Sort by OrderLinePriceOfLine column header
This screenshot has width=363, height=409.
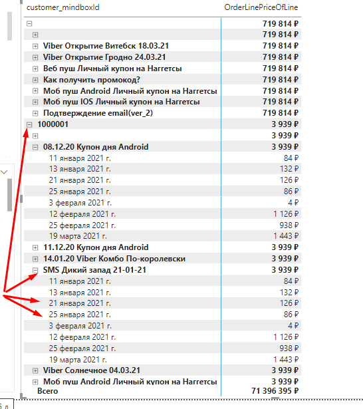pyautogui.click(x=261, y=7)
